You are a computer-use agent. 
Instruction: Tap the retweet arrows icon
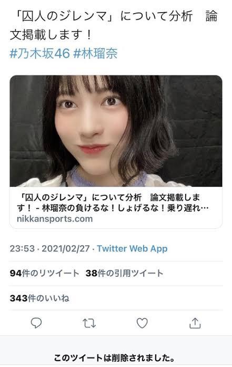pyautogui.click(x=89, y=323)
